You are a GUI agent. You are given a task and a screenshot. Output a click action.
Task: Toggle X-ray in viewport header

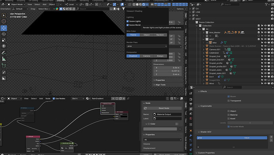[130, 4]
